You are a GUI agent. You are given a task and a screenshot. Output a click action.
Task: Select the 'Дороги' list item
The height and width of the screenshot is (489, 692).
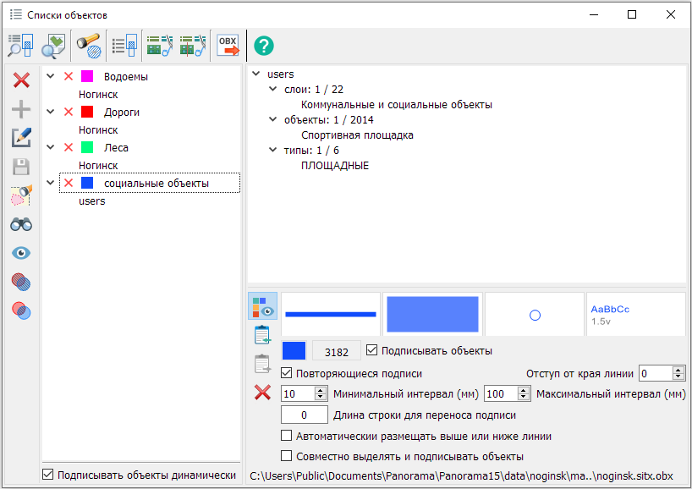[122, 112]
